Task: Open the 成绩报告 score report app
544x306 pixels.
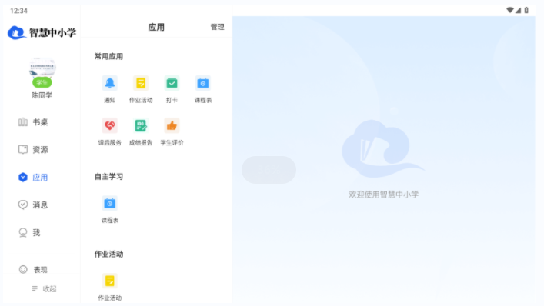Action: click(x=141, y=131)
